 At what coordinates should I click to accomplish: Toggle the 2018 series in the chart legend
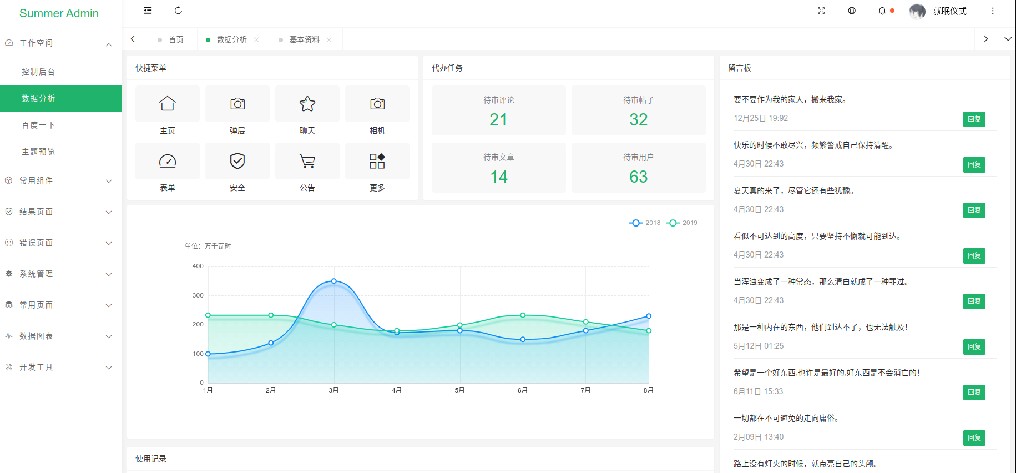tap(645, 223)
